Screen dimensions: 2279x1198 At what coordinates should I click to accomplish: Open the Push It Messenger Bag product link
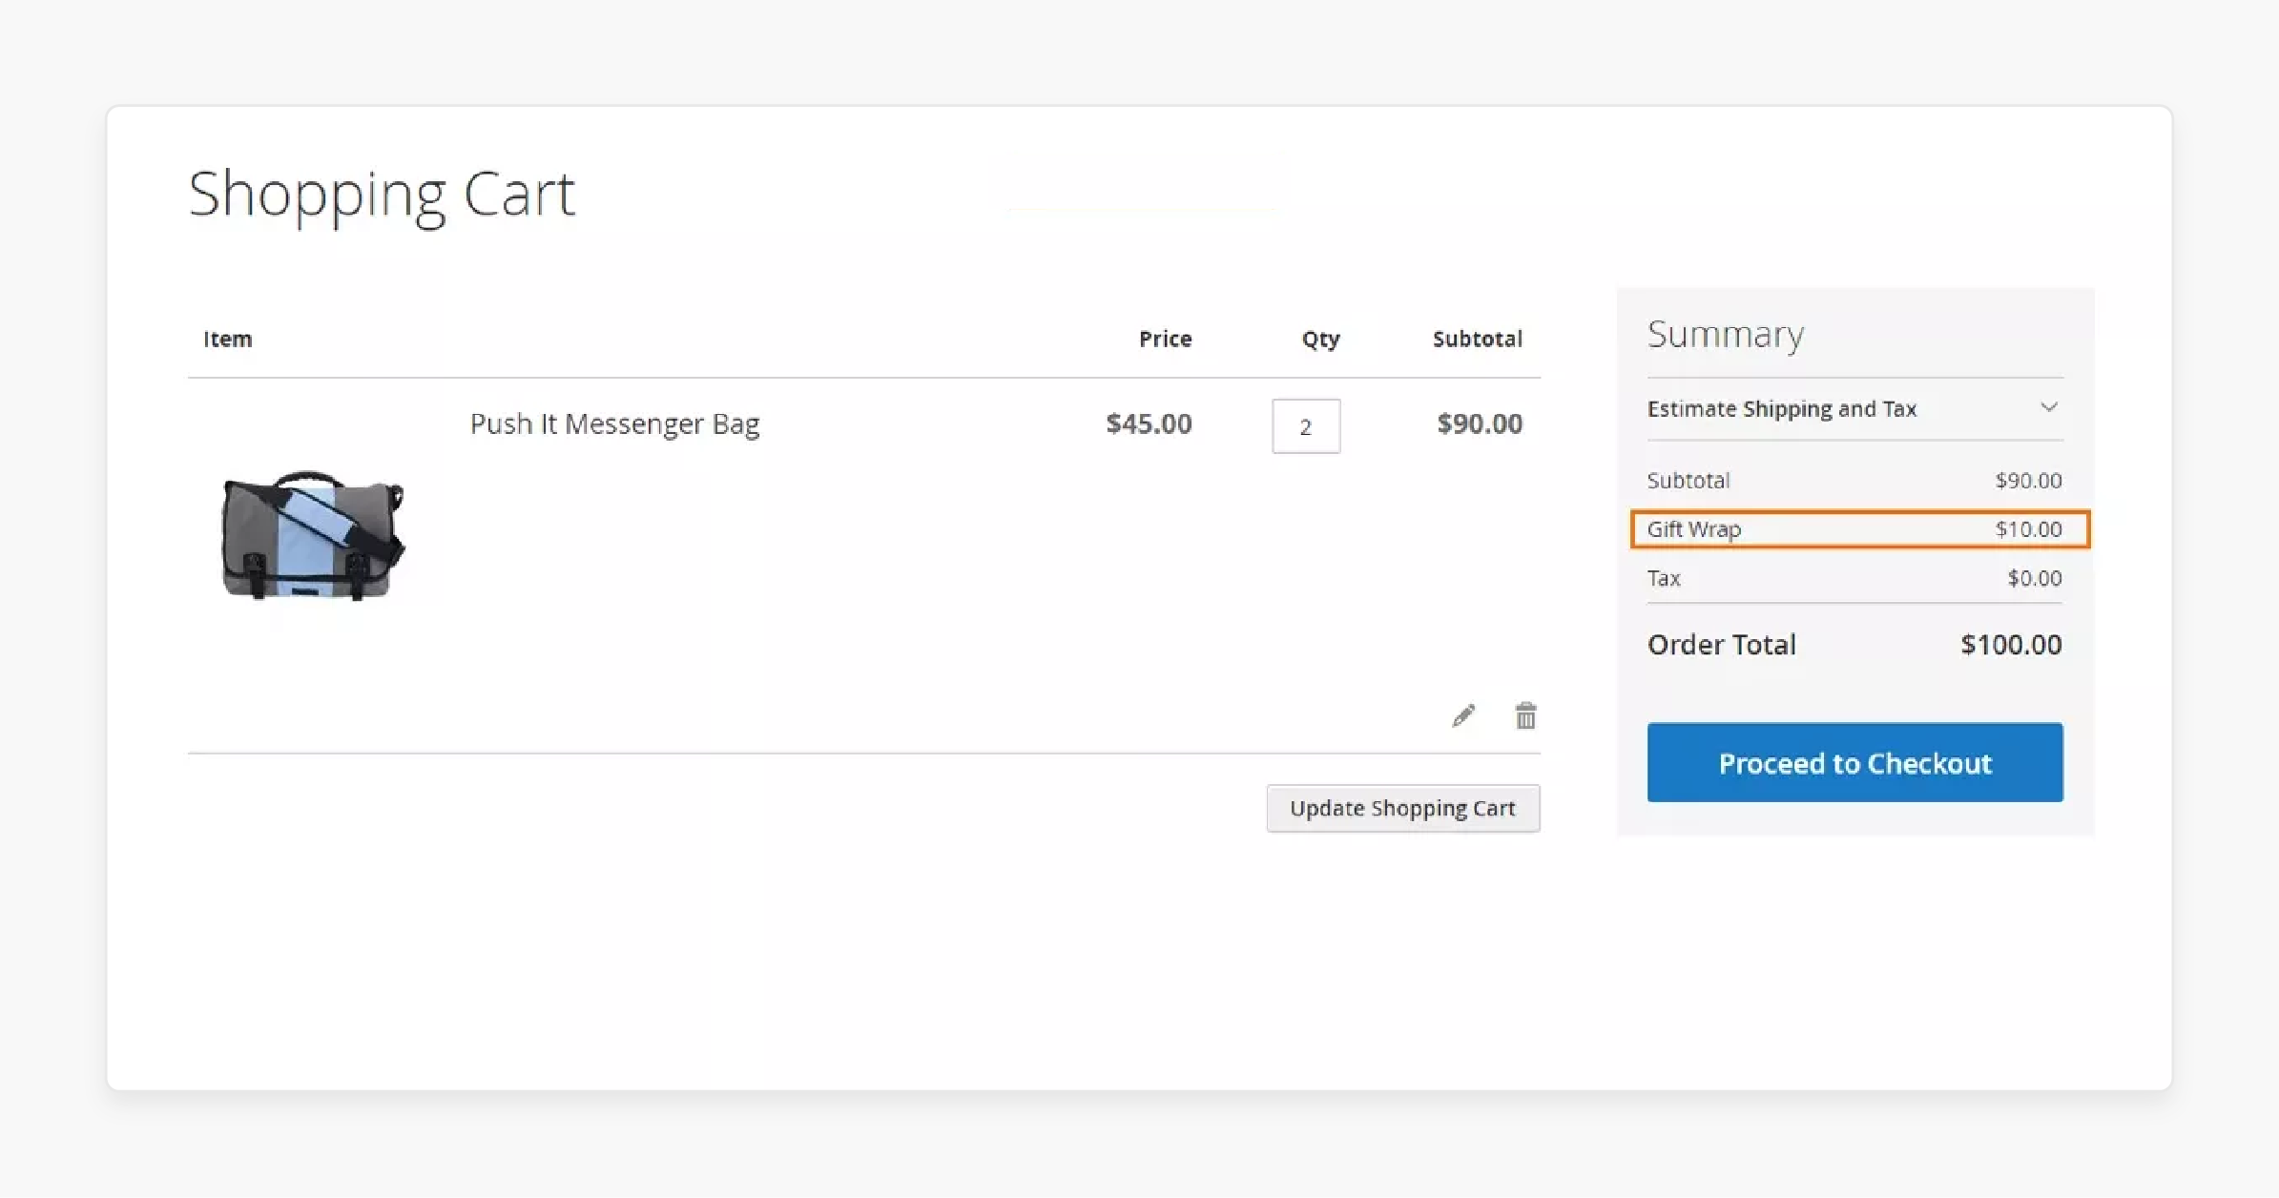click(615, 423)
